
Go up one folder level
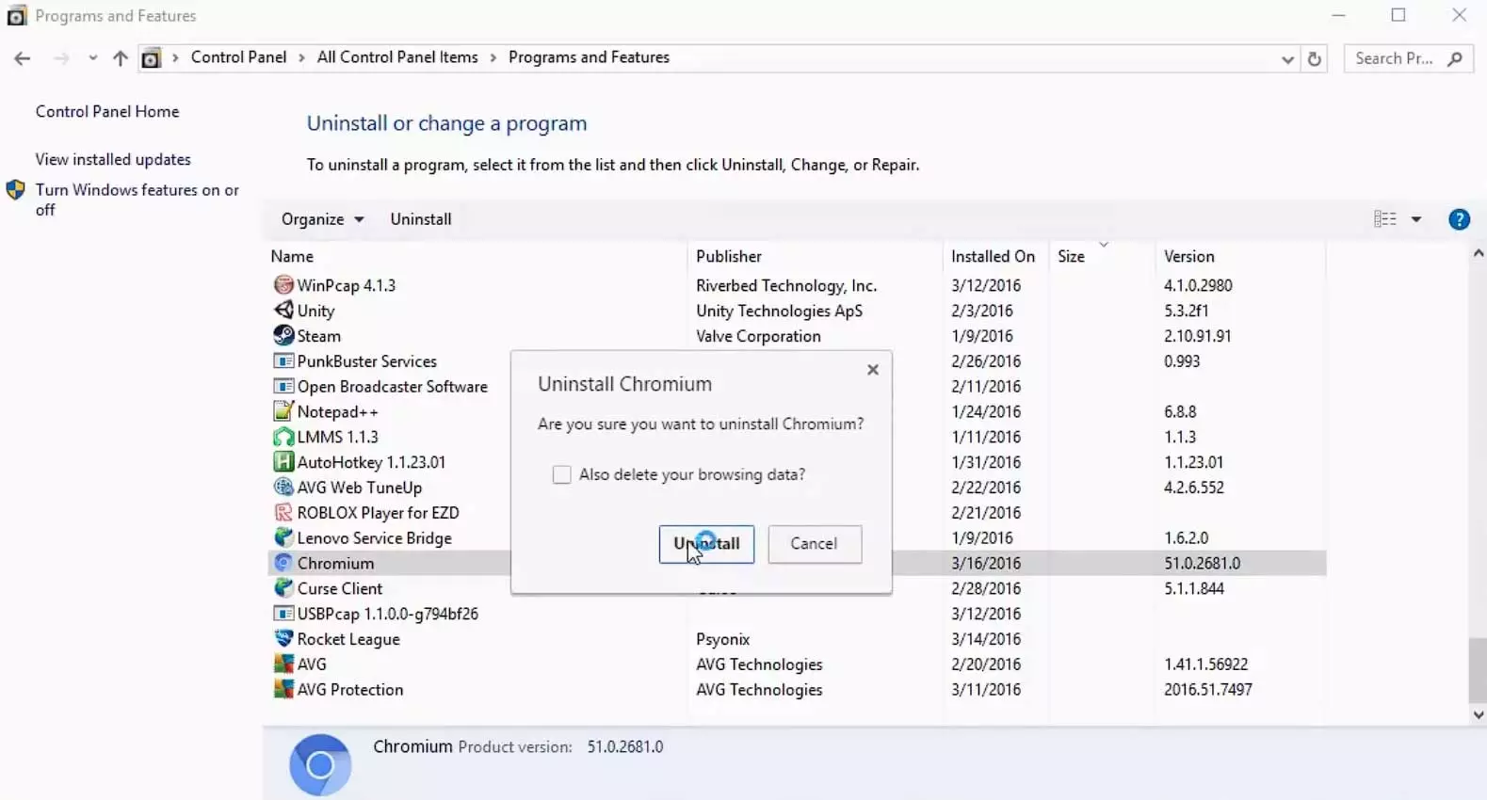[120, 58]
